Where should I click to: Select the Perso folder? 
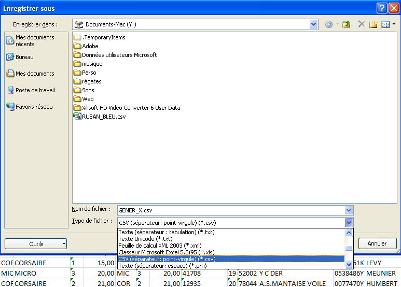(x=85, y=73)
